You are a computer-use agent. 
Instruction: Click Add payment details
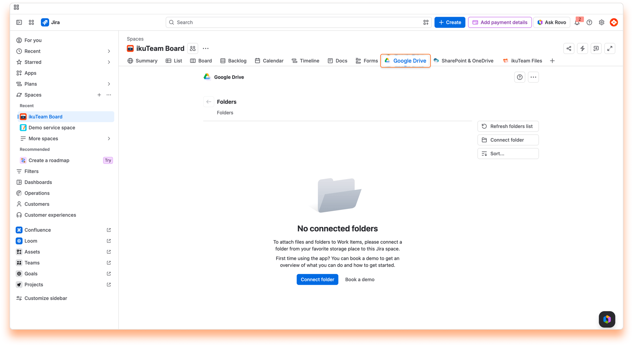[500, 22]
